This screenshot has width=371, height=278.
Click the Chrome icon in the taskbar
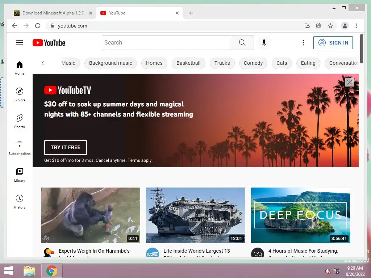51,271
